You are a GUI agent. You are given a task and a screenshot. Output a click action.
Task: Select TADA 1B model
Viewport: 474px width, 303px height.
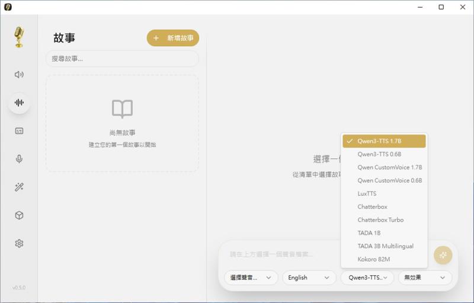click(x=384, y=233)
